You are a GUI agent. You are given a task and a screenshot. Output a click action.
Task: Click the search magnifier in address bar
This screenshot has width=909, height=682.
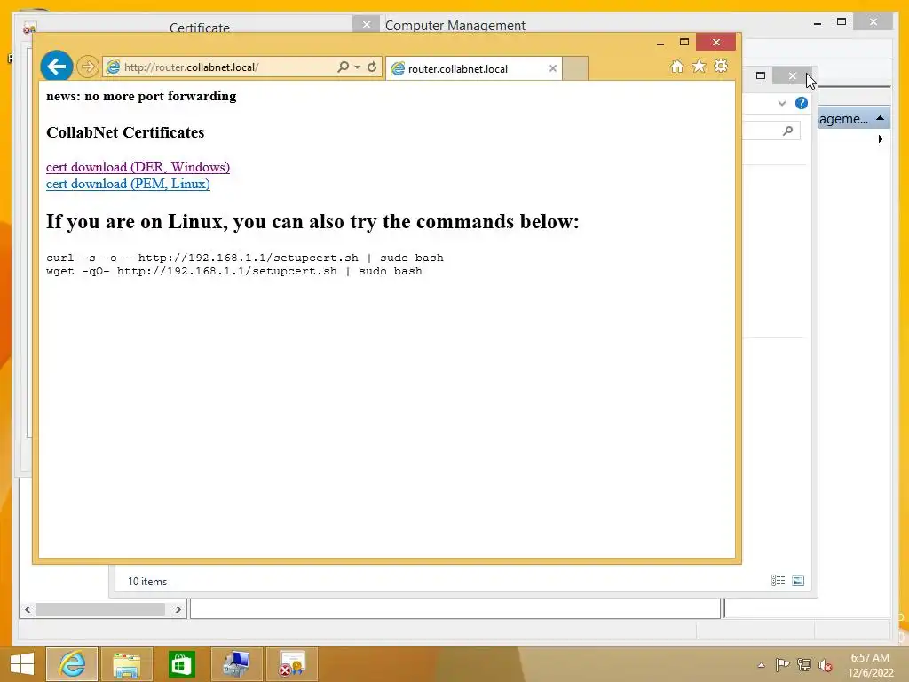coord(344,67)
